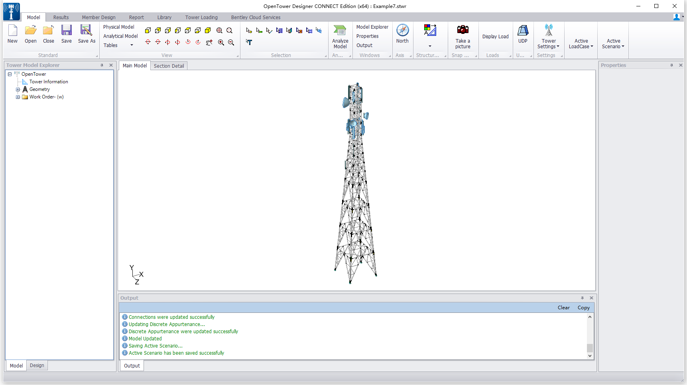This screenshot has height=385, width=687.
Task: Switch to the Results ribbon tab
Action: 61,17
